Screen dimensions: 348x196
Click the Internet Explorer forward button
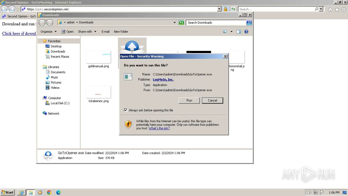pos(12,9)
